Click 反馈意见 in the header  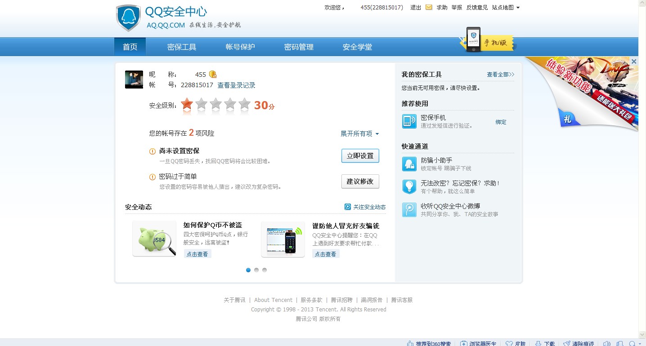click(x=477, y=8)
